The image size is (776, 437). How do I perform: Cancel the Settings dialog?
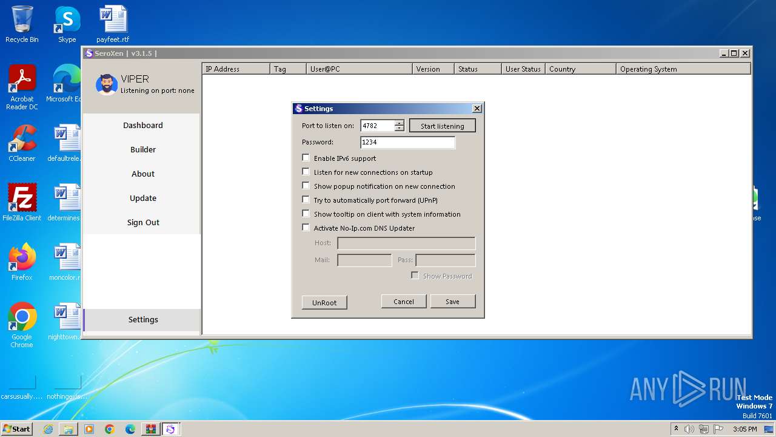(404, 301)
